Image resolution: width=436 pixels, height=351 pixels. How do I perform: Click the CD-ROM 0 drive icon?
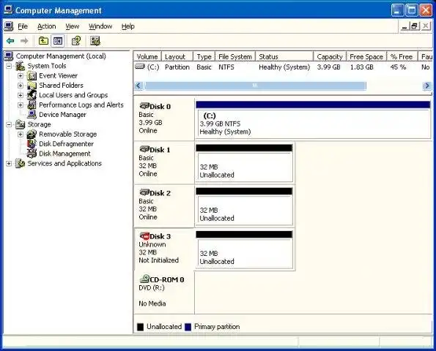point(144,279)
